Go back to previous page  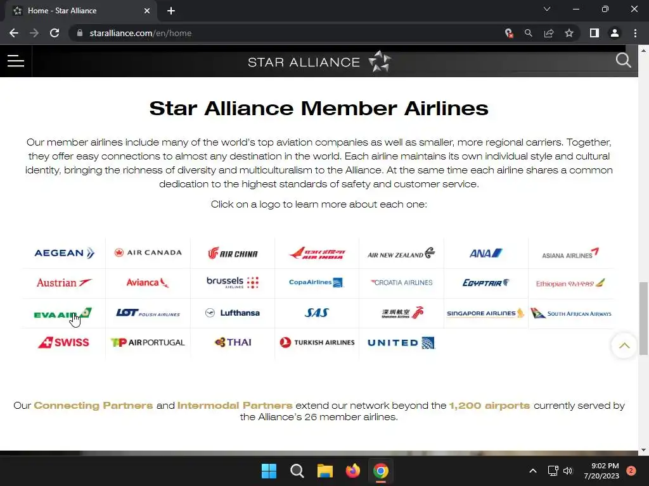click(x=14, y=33)
